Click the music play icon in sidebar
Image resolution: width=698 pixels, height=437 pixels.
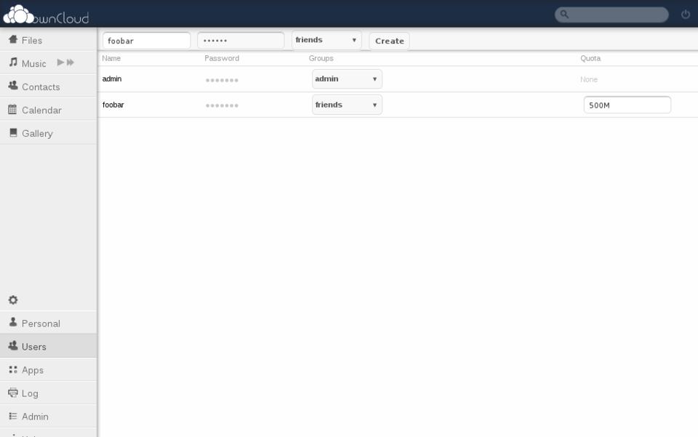pos(60,63)
